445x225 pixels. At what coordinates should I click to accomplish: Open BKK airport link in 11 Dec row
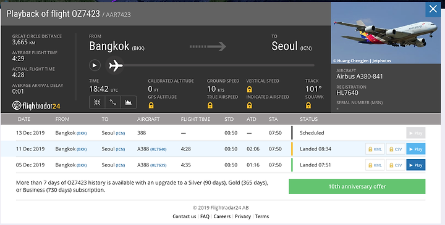82,149
